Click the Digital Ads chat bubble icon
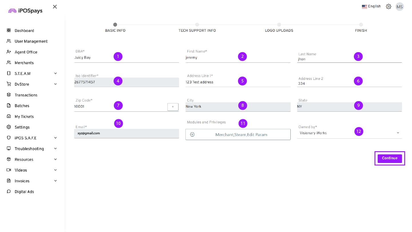412x232 pixels. coord(9,192)
